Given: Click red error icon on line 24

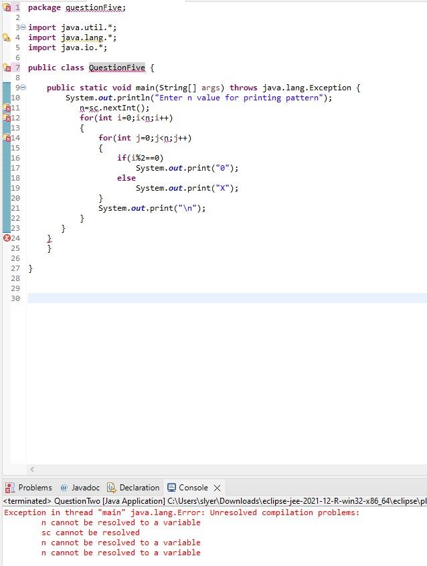Looking at the screenshot, I should [x=7, y=238].
